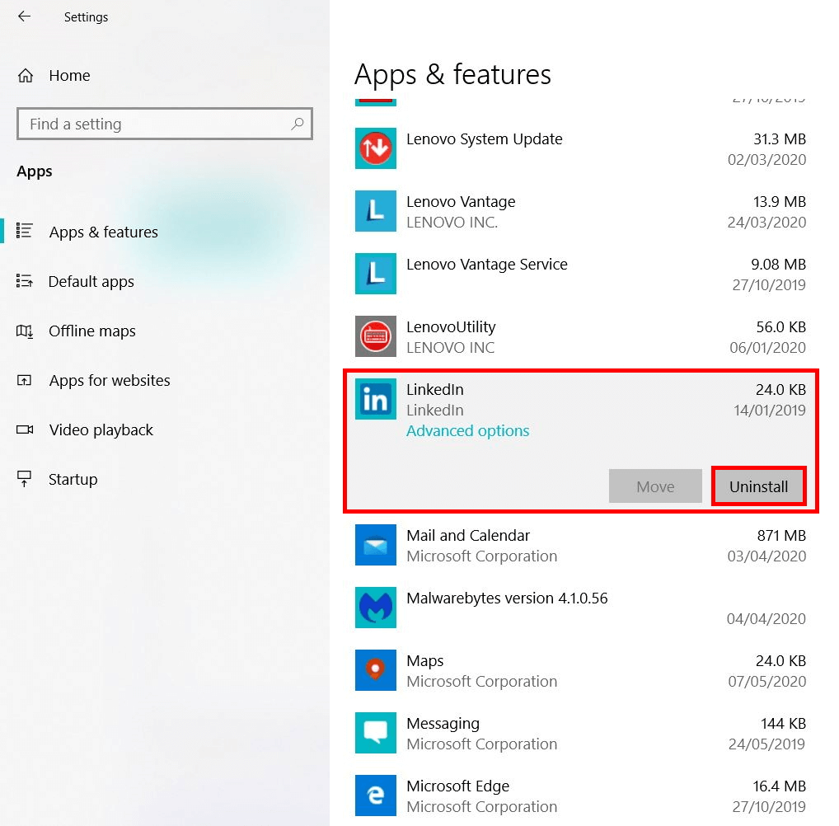Click the LinkedIn app icon
The width and height of the screenshot is (839, 826).
(376, 399)
